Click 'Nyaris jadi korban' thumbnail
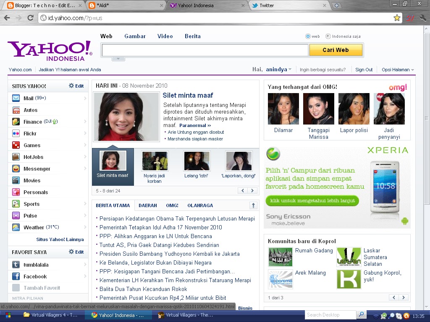Viewport: 430px width, 322px height. click(155, 161)
